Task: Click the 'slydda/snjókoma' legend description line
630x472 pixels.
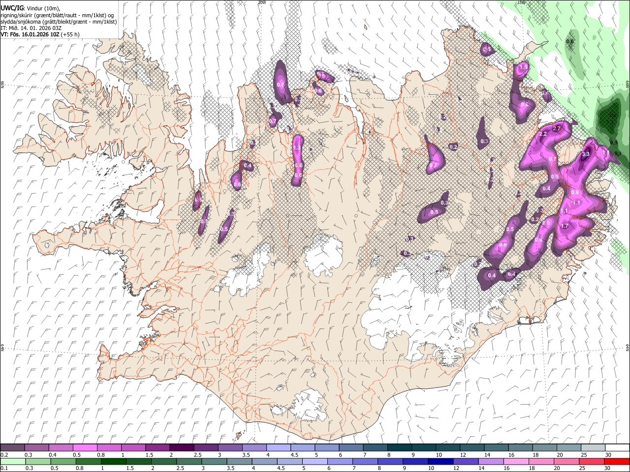Action: 59,22
